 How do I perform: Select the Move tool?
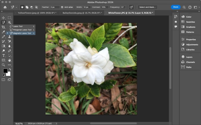[4, 18]
